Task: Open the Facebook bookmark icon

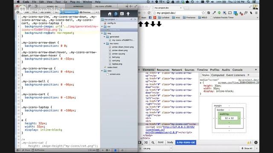Action: tap(150, 17)
